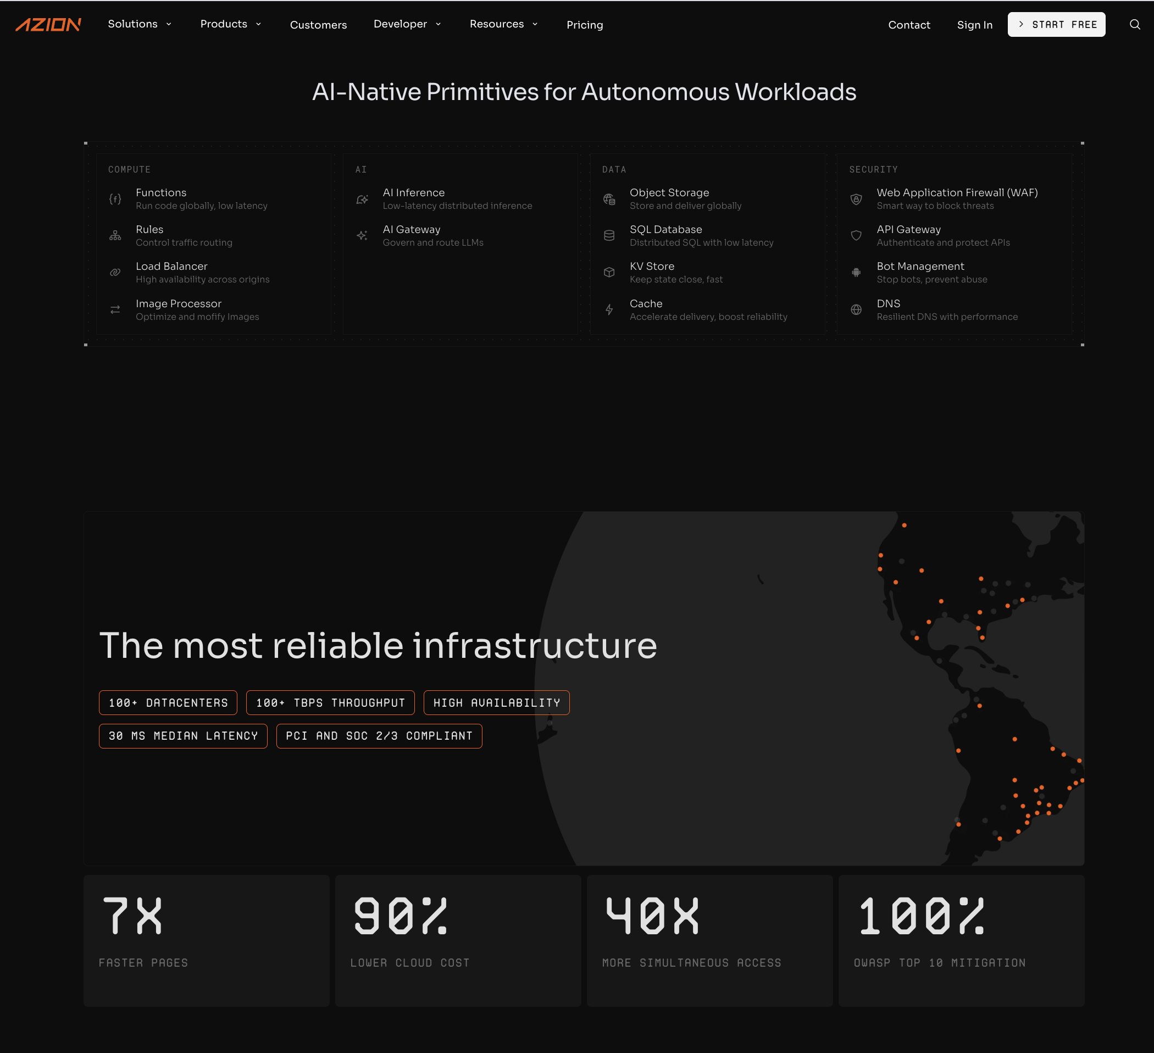Click the AI Inference icon
The image size is (1154, 1053).
[362, 199]
